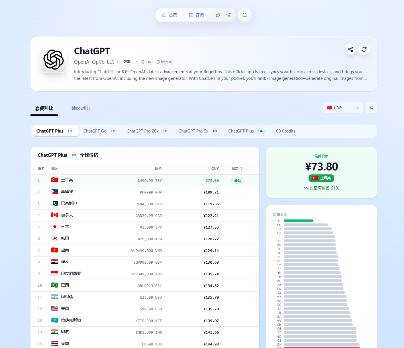Image resolution: width=404 pixels, height=348 pixels.
Task: Click the Japan flag in row 5
Action: 55,227
